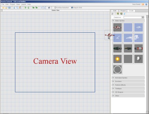Screen dimensions: 149x114
Task: Open the Project menu
Action: pos(12,4)
